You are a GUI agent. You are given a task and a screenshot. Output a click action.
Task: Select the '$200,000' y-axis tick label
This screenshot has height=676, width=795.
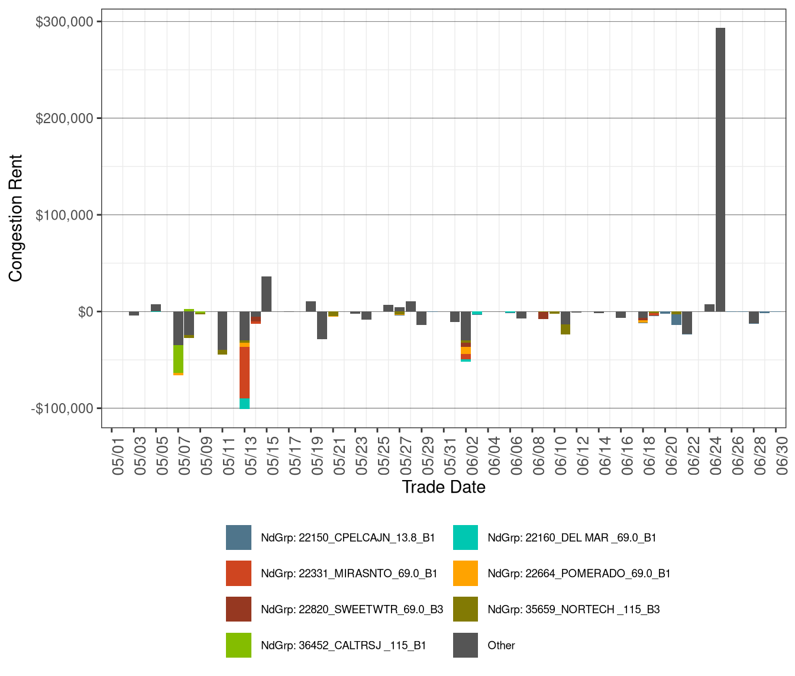click(64, 118)
